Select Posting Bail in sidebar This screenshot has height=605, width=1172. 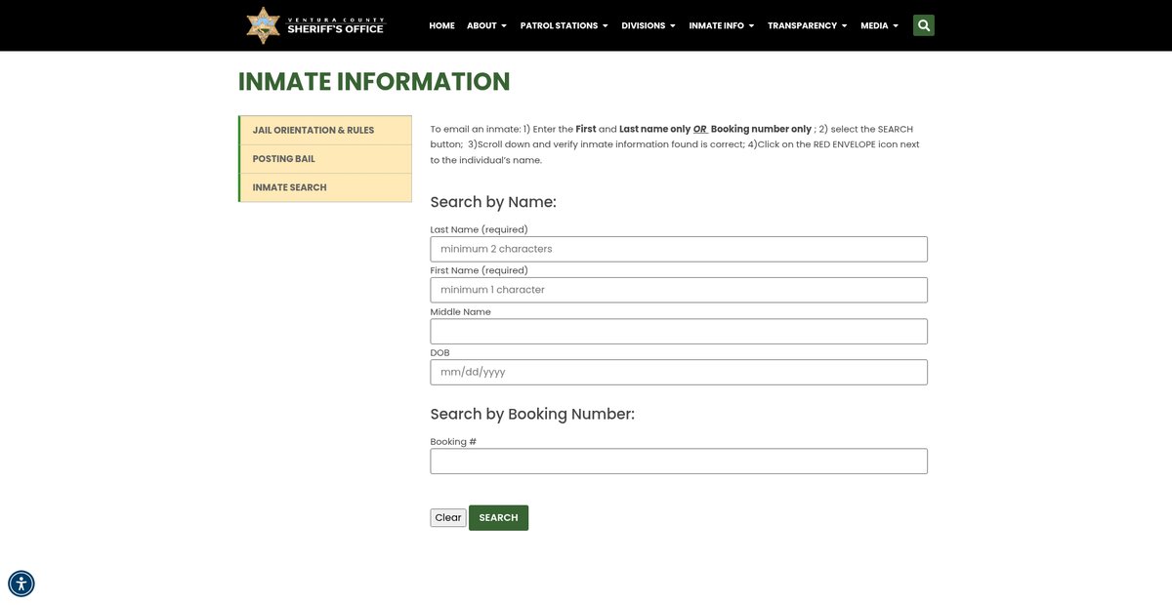click(284, 159)
